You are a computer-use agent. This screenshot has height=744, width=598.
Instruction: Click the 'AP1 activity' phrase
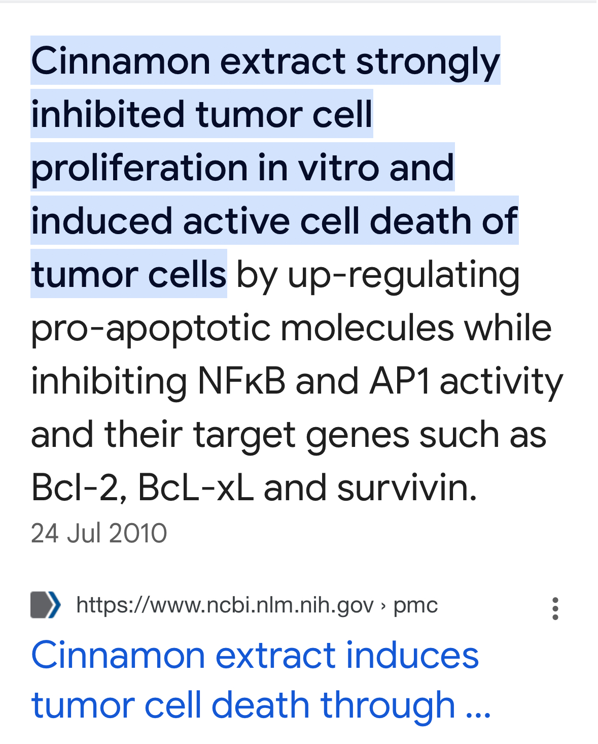(x=466, y=382)
